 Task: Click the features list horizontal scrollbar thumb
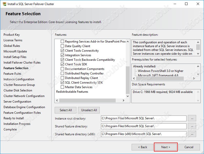87,100
